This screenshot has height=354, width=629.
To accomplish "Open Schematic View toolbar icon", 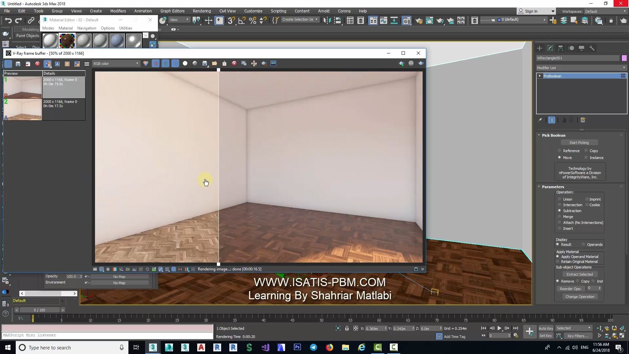I will point(394,21).
